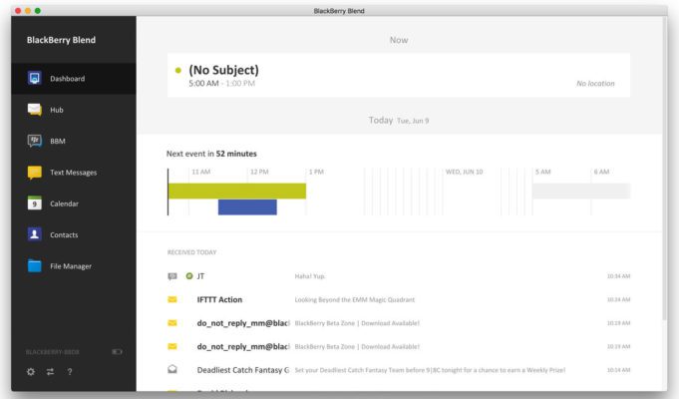Click the yellow dot beside (No Subject)
Screen dimensions: 679x399
pos(178,70)
